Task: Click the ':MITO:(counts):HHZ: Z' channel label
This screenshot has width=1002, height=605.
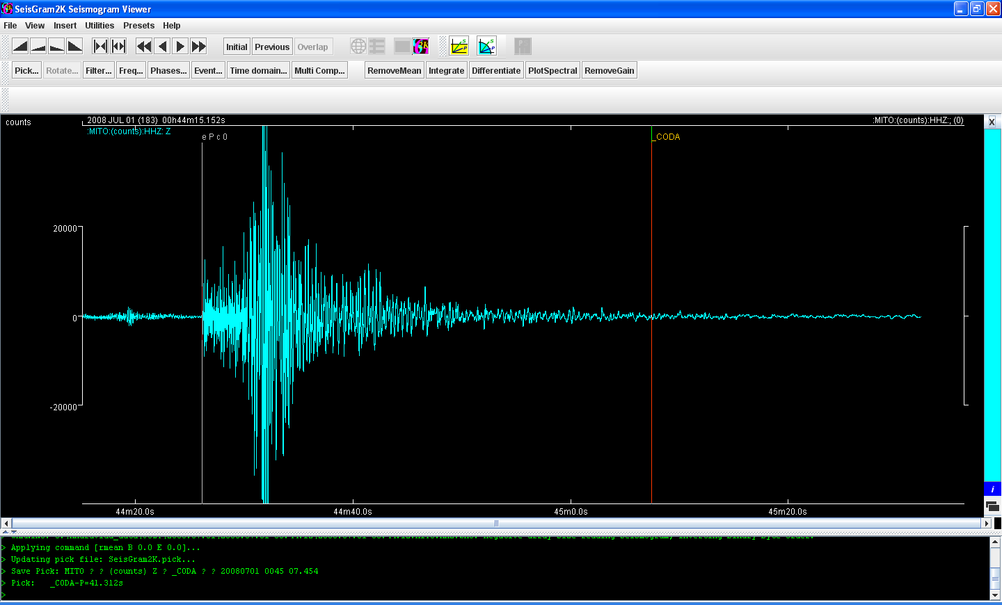Action: click(129, 131)
